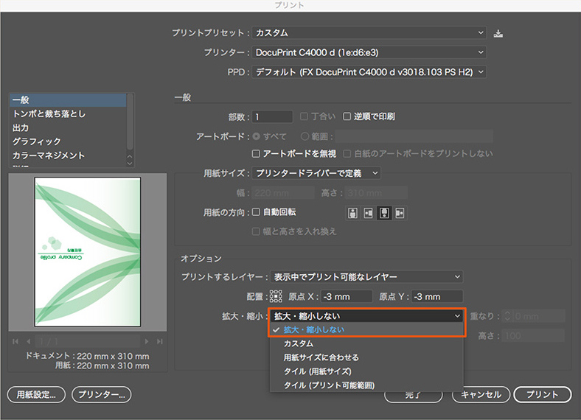Select the portrait down orientation icon

[384, 213]
